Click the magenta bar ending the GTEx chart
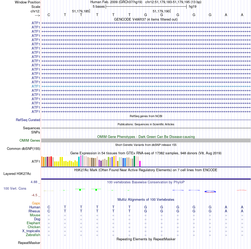 (140, 164)
